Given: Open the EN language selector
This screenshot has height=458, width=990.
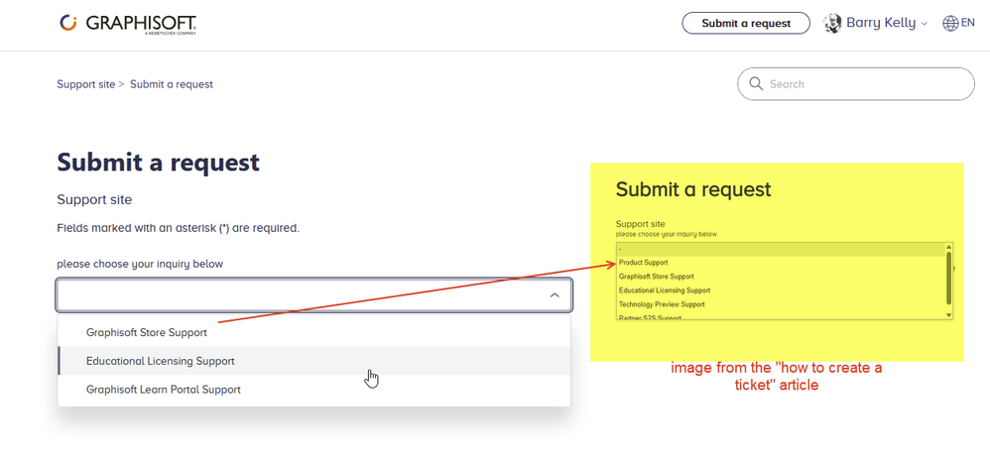Looking at the screenshot, I should pos(958,24).
